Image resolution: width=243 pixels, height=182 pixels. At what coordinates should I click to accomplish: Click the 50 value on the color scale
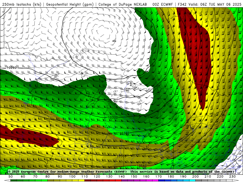coord(10,177)
